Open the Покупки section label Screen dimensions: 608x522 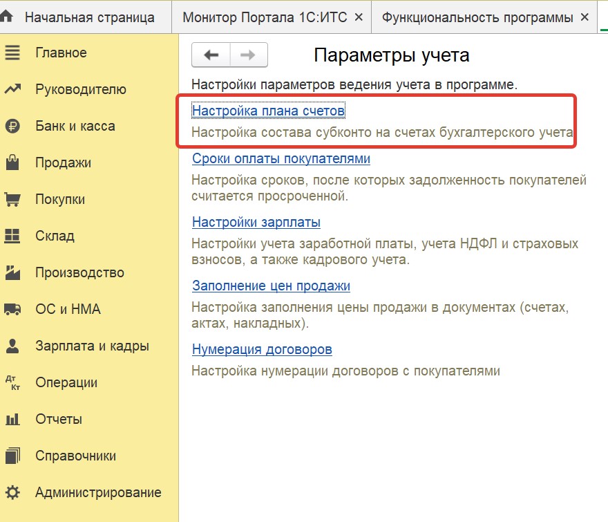pos(60,199)
